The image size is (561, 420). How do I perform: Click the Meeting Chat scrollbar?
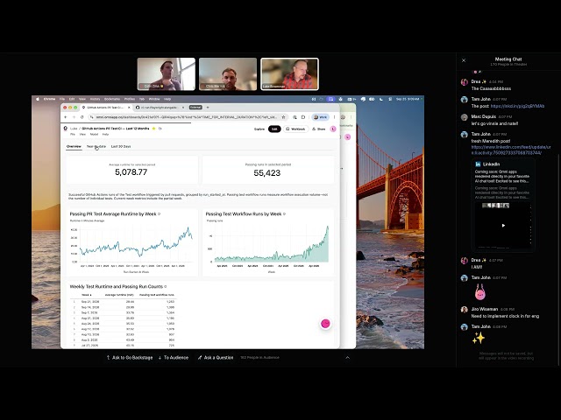coord(558,261)
